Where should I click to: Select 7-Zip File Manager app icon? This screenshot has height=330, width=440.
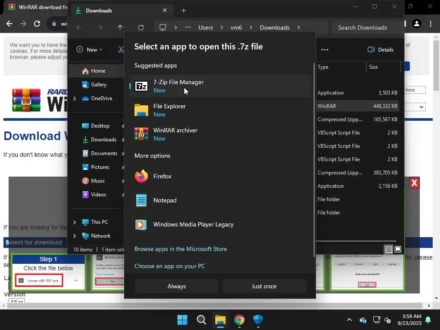141,86
